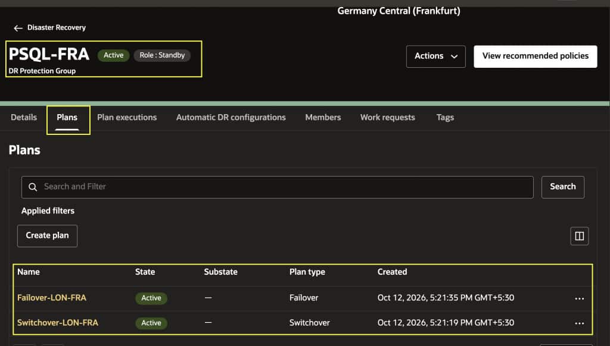
Task: Click the Applied filters label
Action: click(x=48, y=211)
